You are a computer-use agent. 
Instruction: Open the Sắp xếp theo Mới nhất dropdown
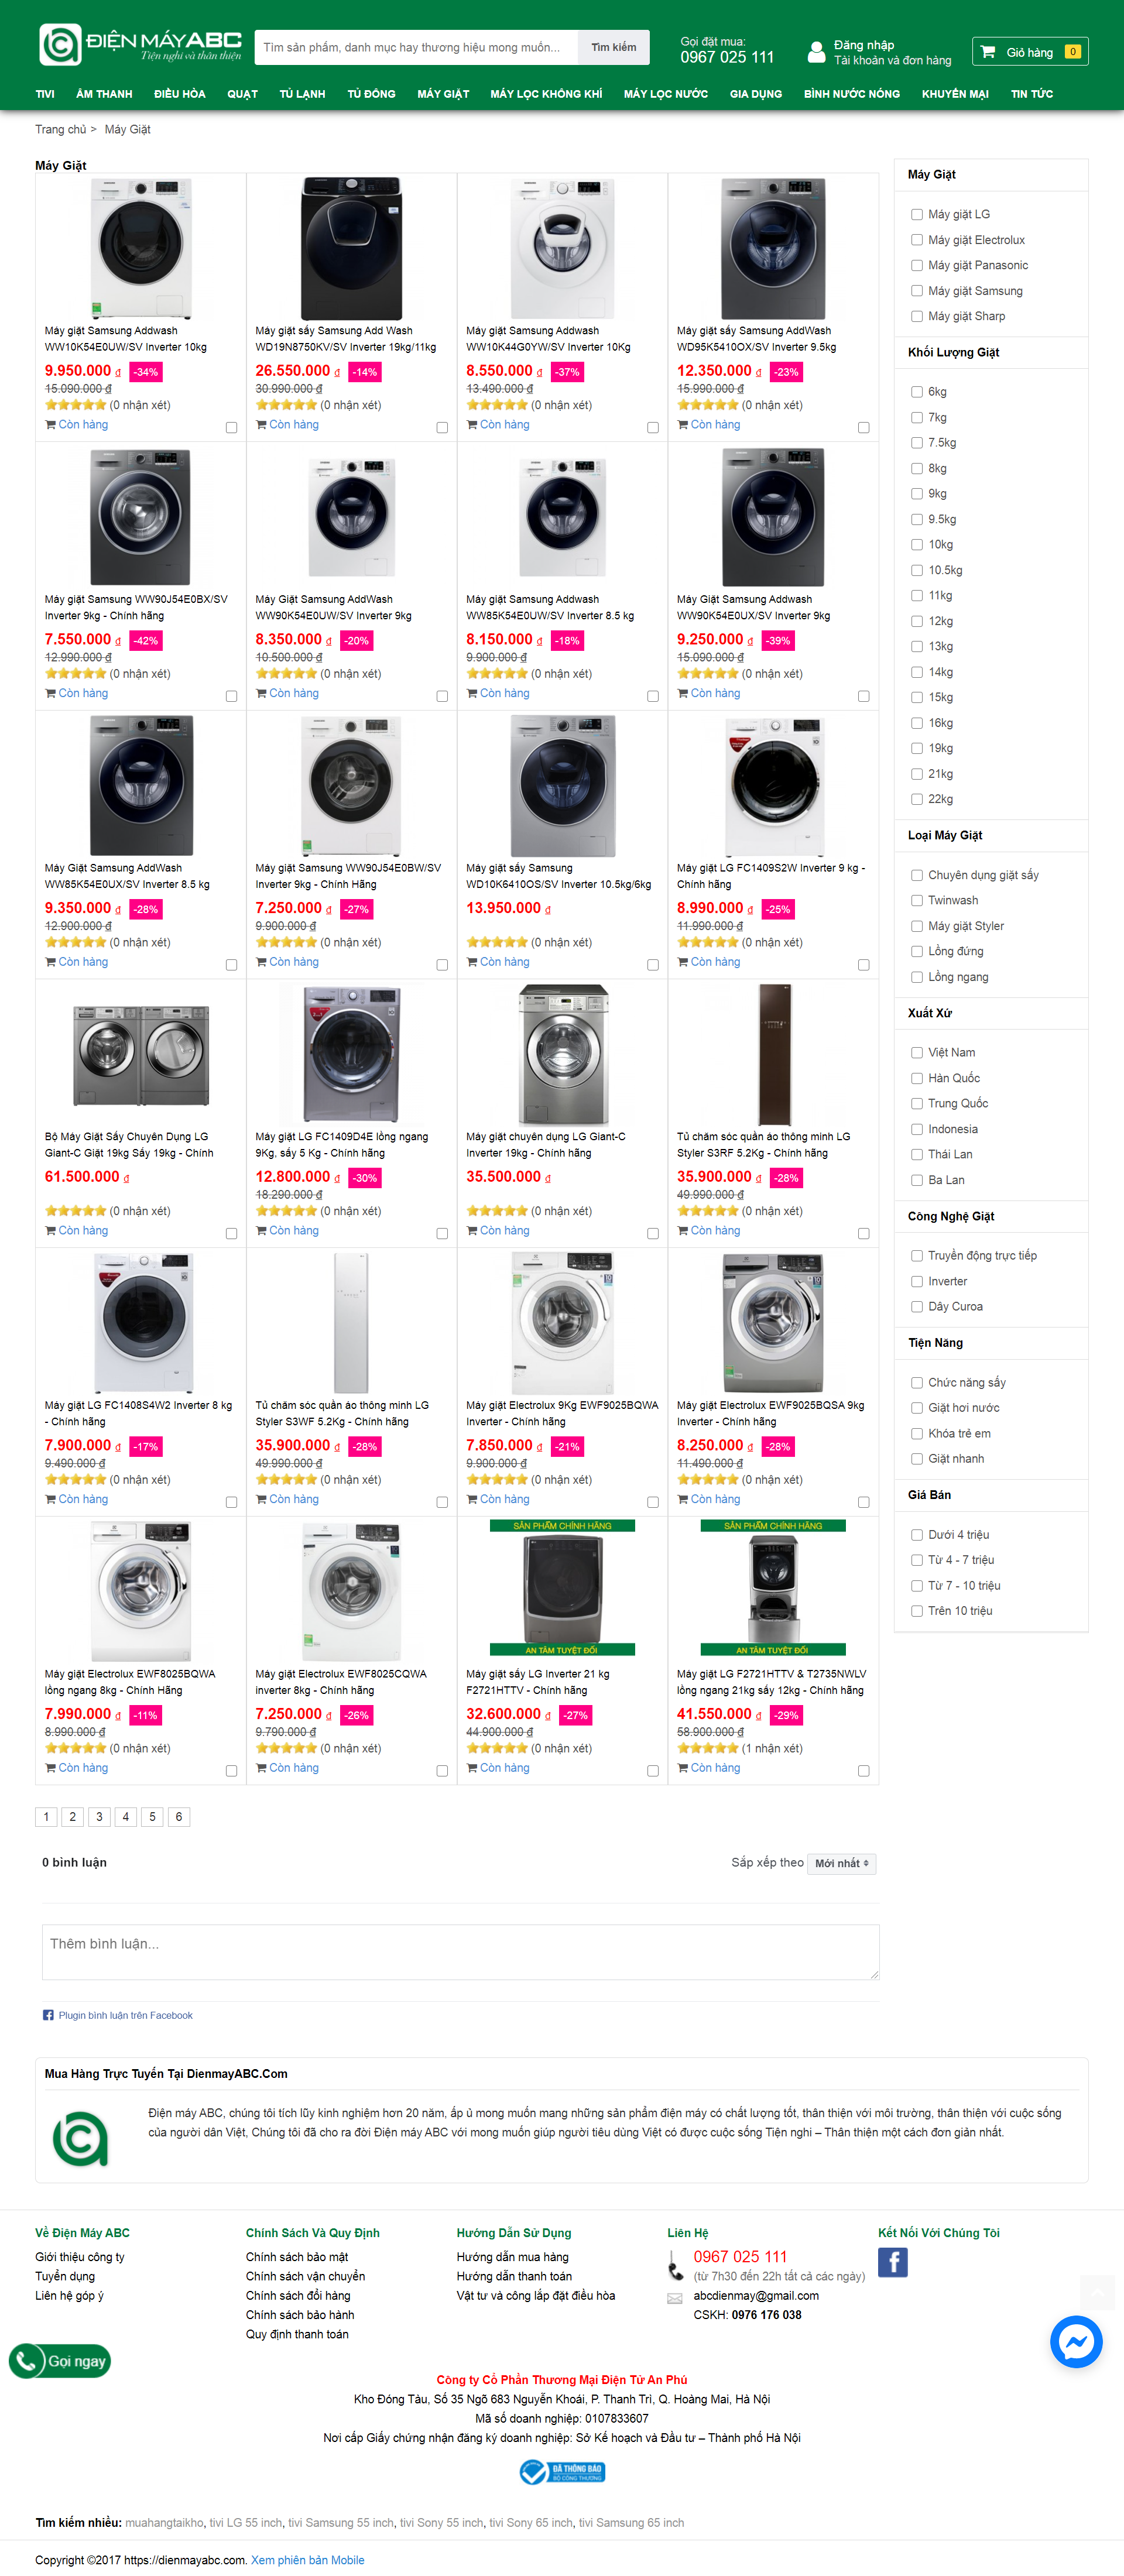pyautogui.click(x=841, y=1863)
